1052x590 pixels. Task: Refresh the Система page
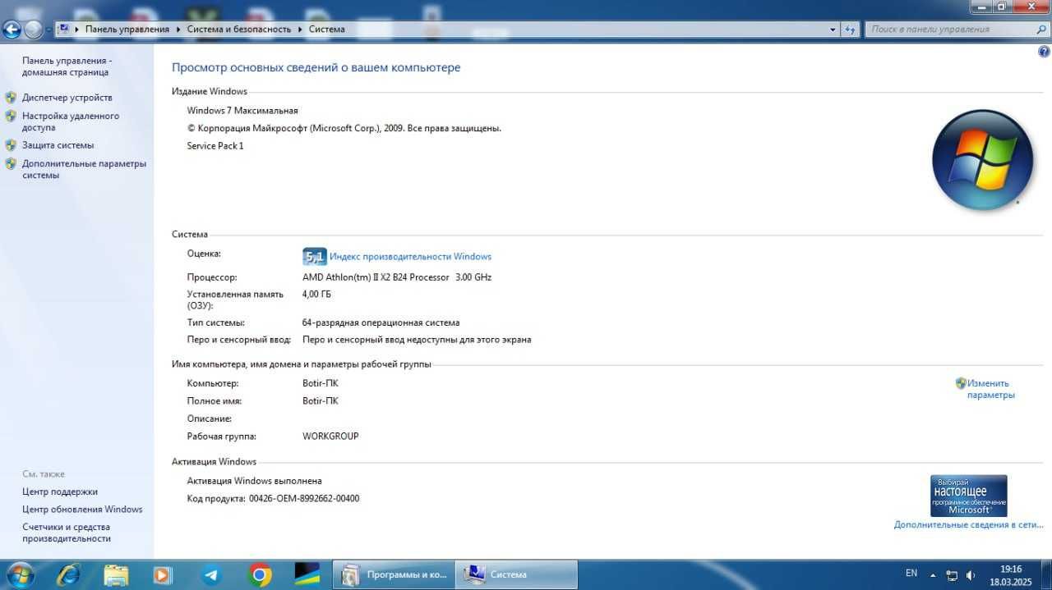851,30
